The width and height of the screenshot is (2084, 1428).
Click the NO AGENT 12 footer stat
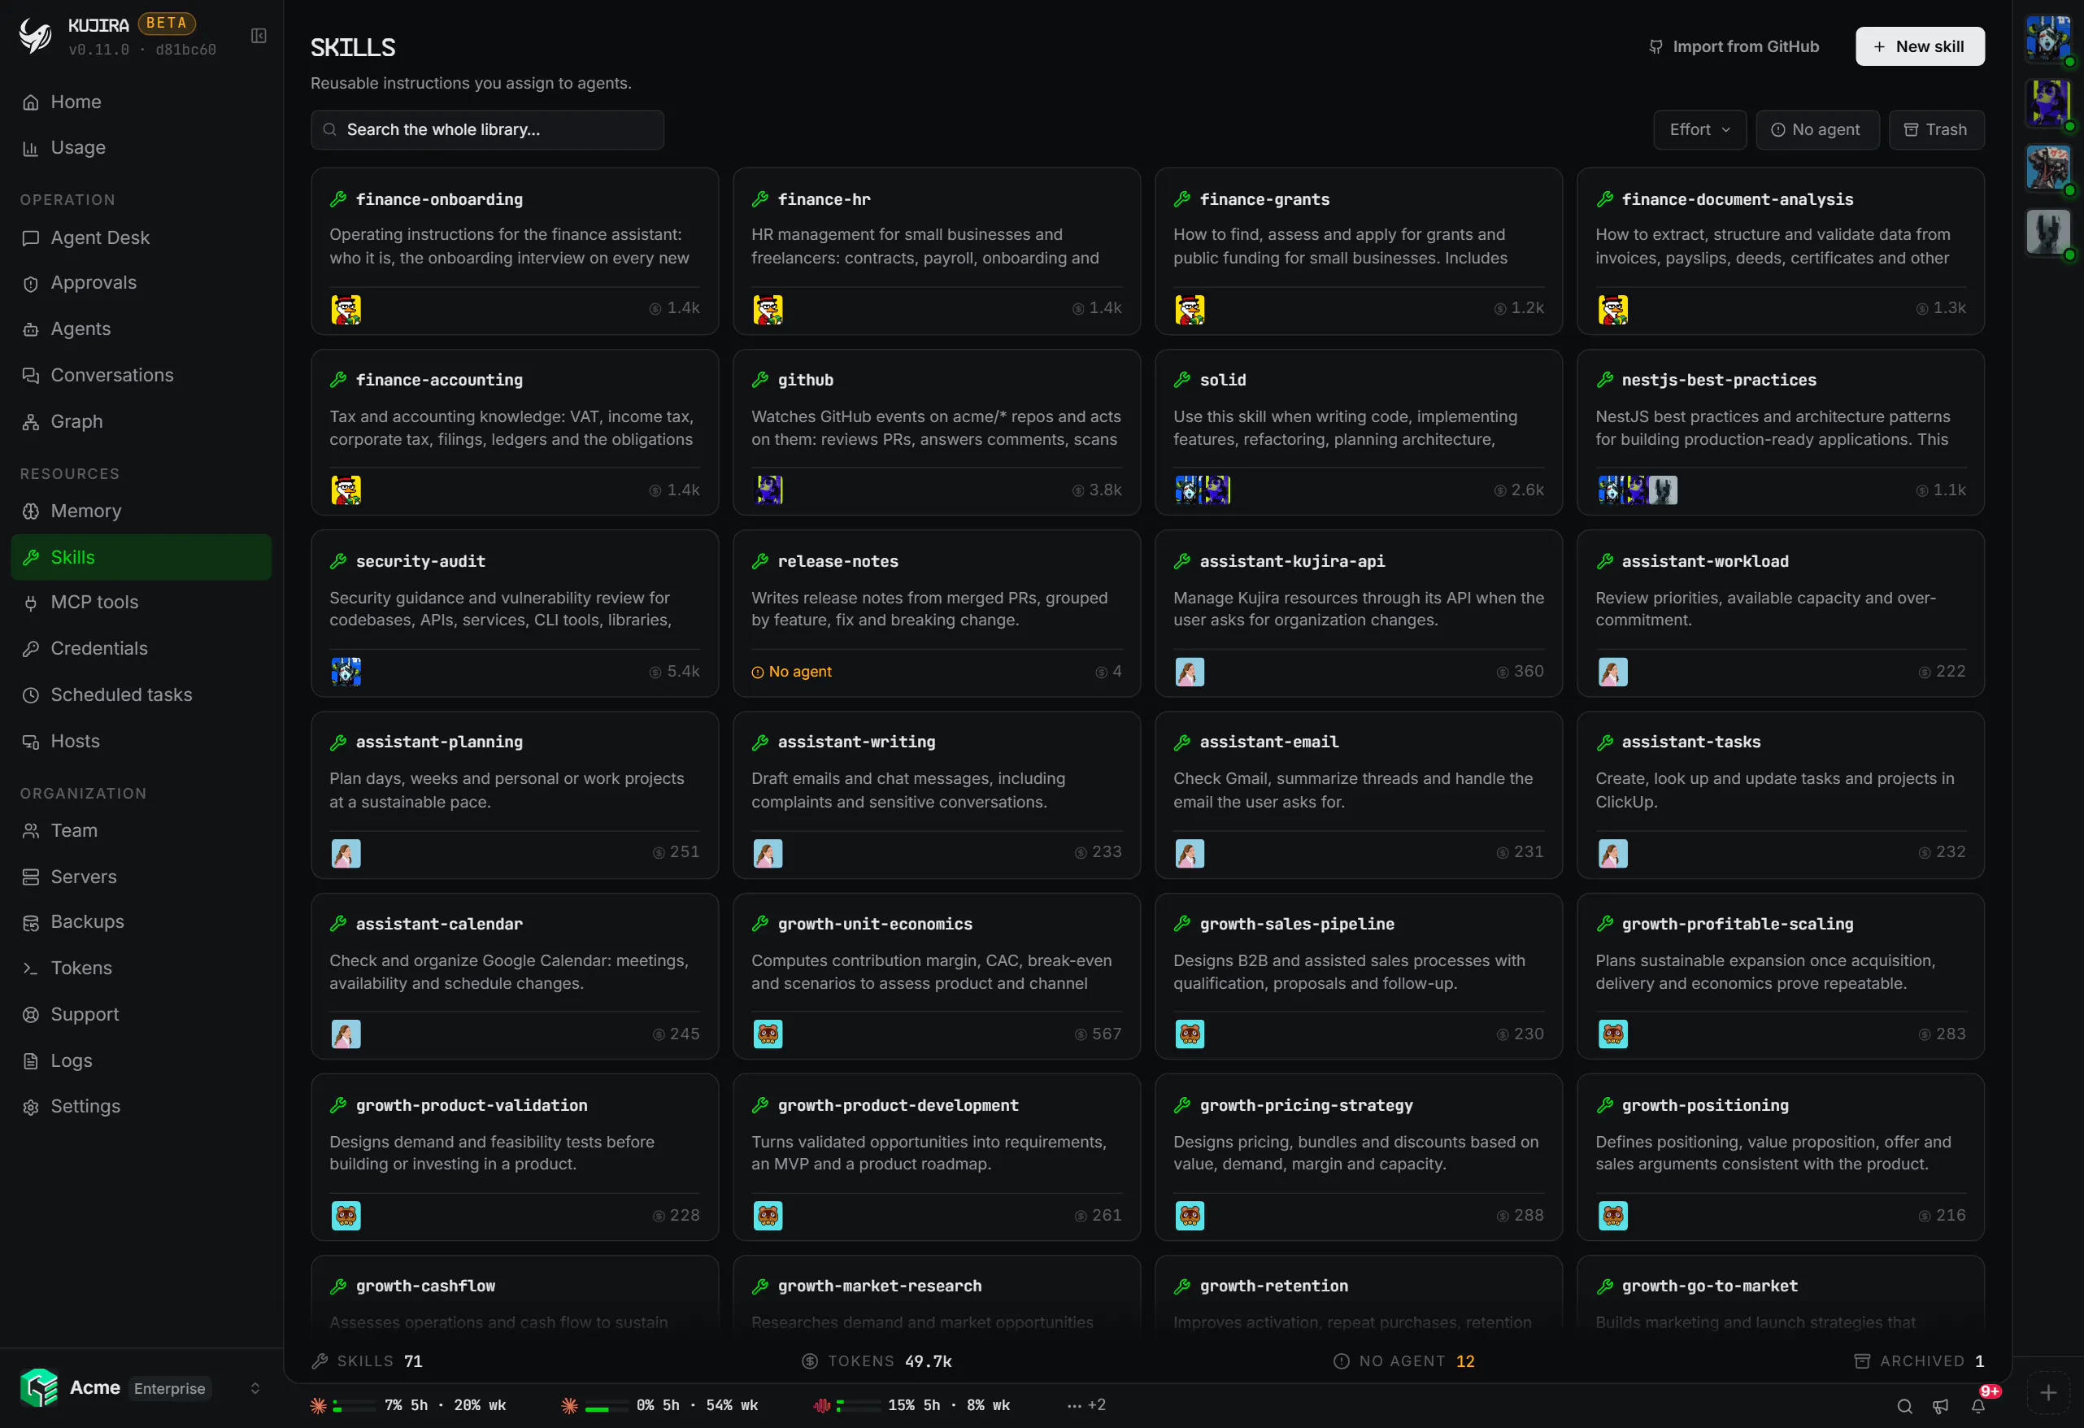1403,1361
